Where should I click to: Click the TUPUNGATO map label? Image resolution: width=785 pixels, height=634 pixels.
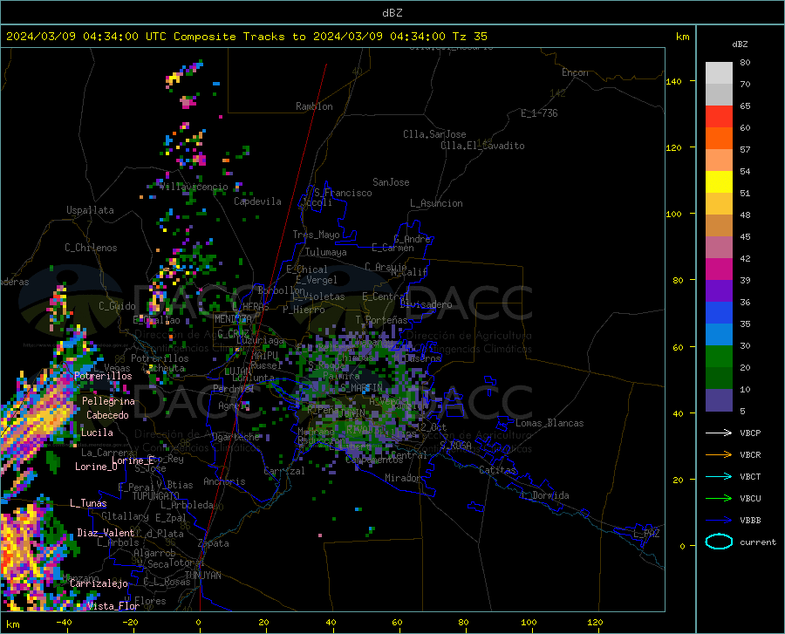tap(156, 496)
